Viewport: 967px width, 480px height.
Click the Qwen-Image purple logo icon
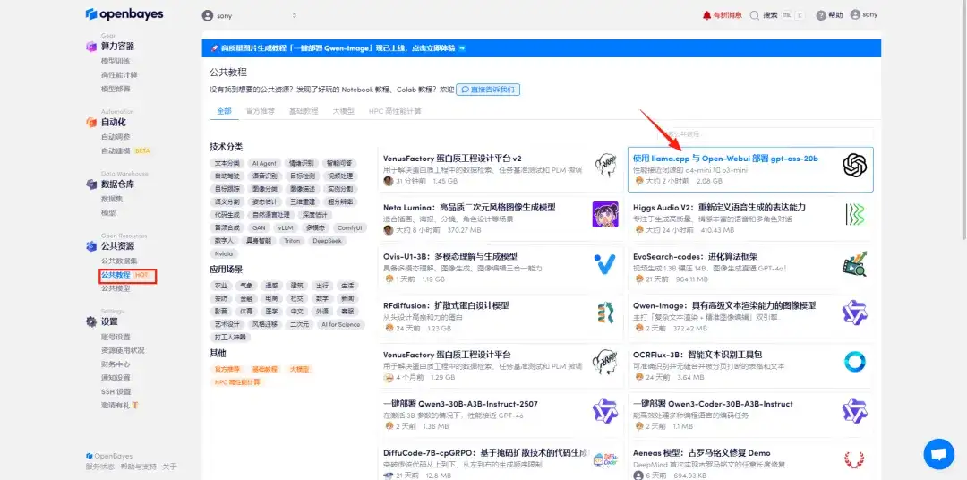click(855, 313)
